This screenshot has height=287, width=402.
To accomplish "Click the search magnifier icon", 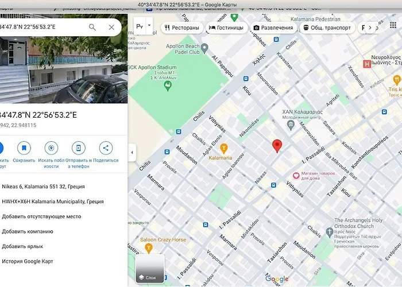I will 92,27.
